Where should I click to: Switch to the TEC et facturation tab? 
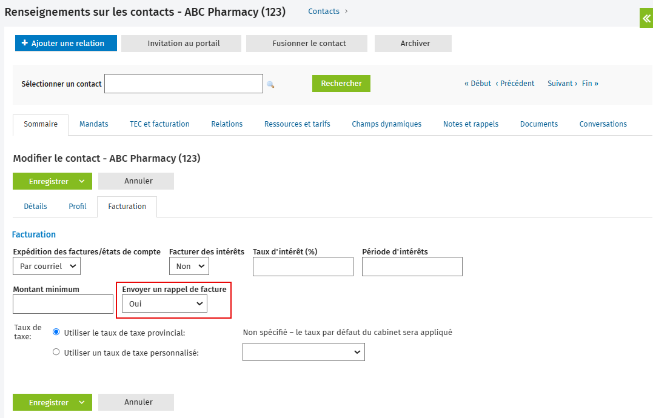click(159, 124)
